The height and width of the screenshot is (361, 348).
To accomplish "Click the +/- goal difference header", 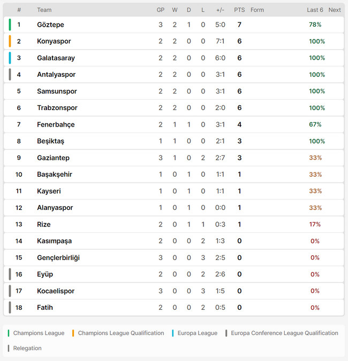I will (x=220, y=10).
